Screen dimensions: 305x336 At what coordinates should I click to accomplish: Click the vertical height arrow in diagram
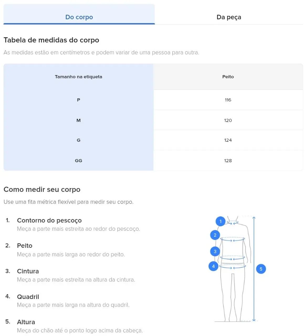point(254,269)
